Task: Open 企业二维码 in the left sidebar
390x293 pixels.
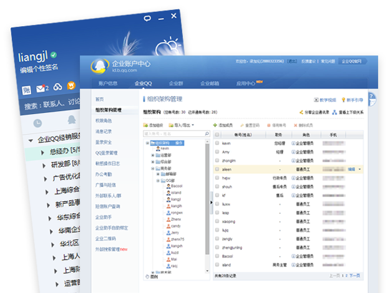Action: tap(105, 239)
